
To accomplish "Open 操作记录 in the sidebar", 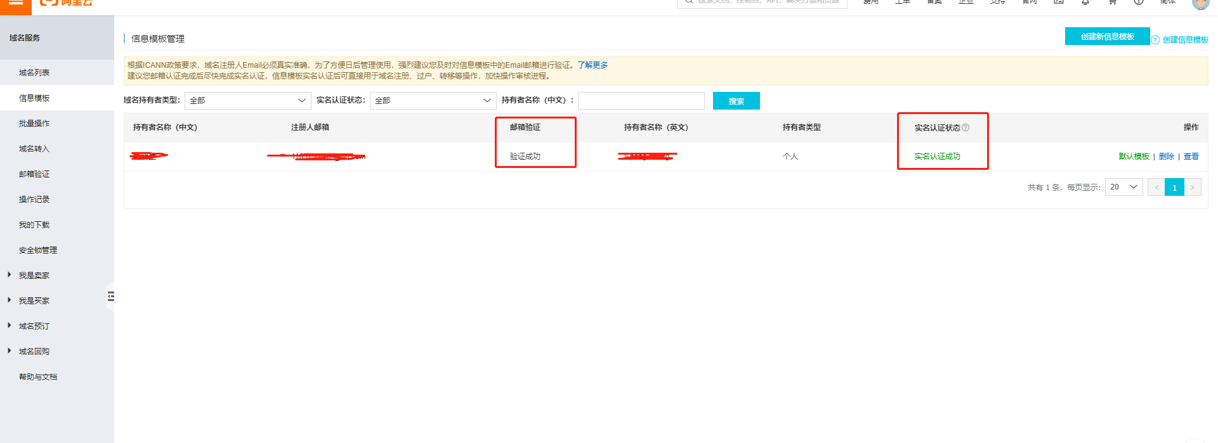I will [34, 199].
